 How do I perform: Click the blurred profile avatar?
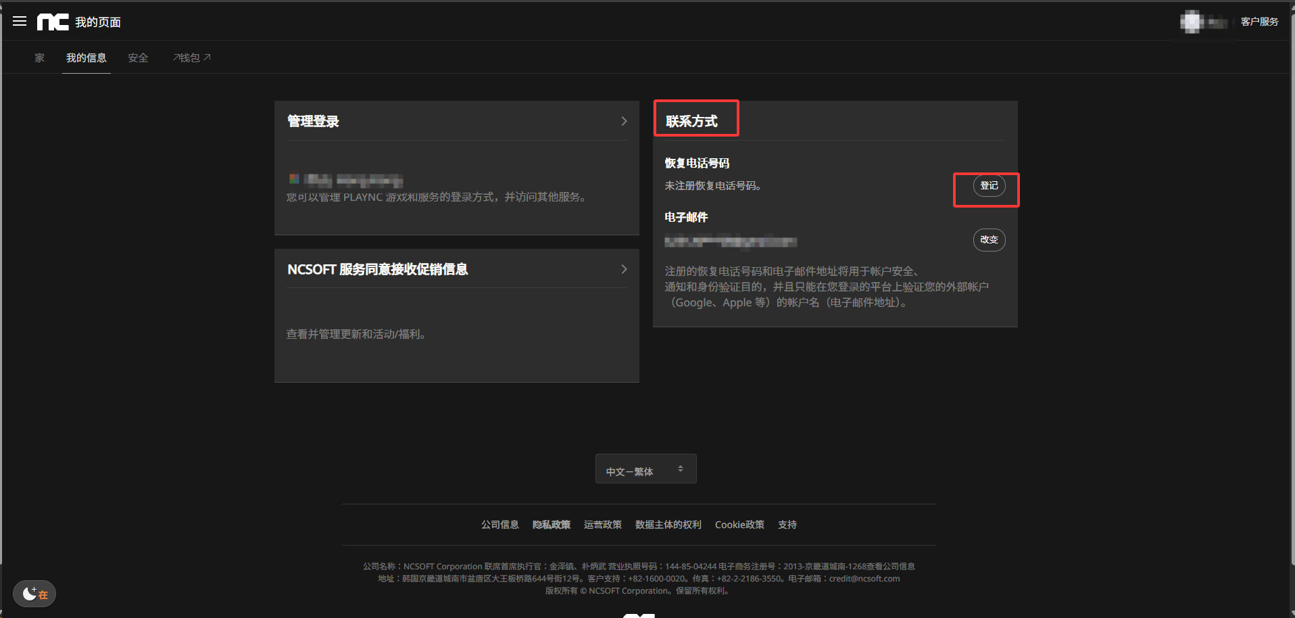pyautogui.click(x=1192, y=22)
